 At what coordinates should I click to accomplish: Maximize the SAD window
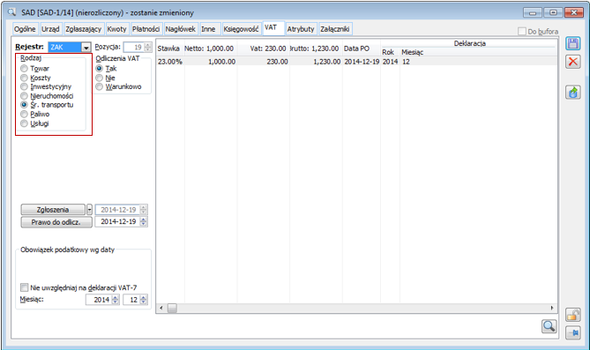pos(553,12)
